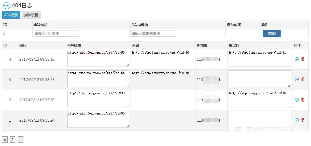Switch to the 404记录 tab

point(11,15)
